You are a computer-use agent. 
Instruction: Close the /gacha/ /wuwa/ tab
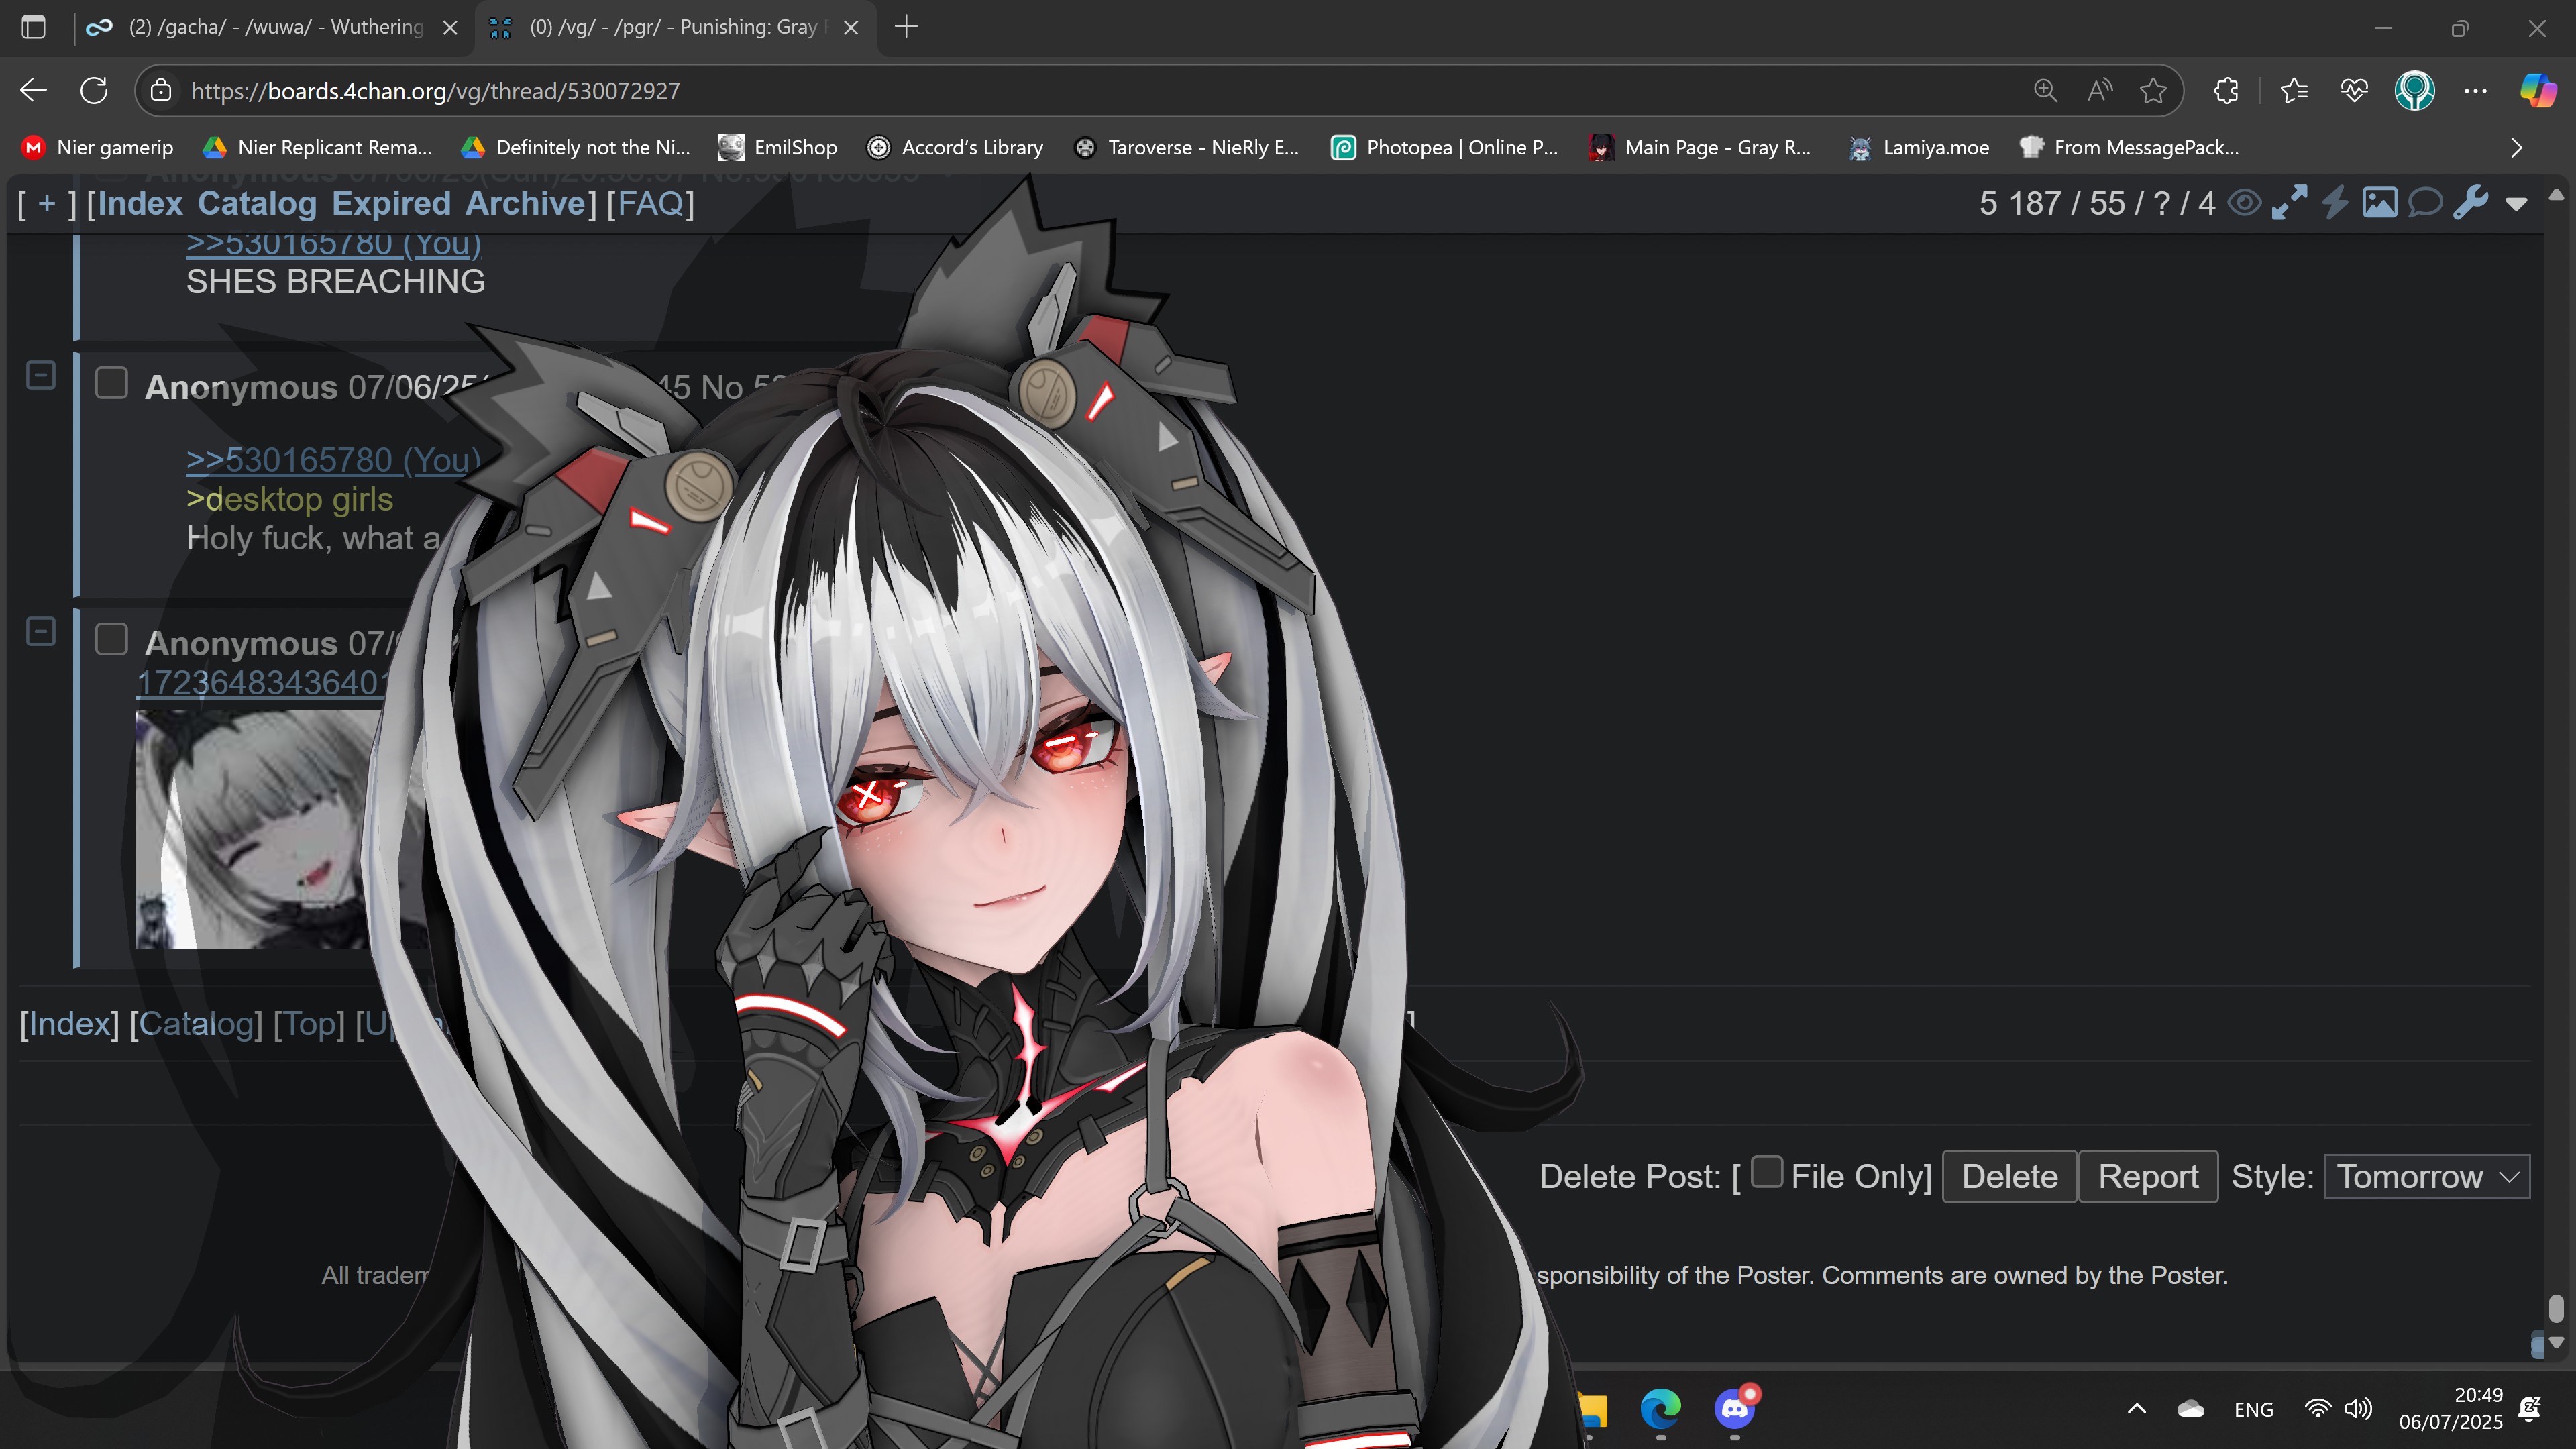[450, 28]
